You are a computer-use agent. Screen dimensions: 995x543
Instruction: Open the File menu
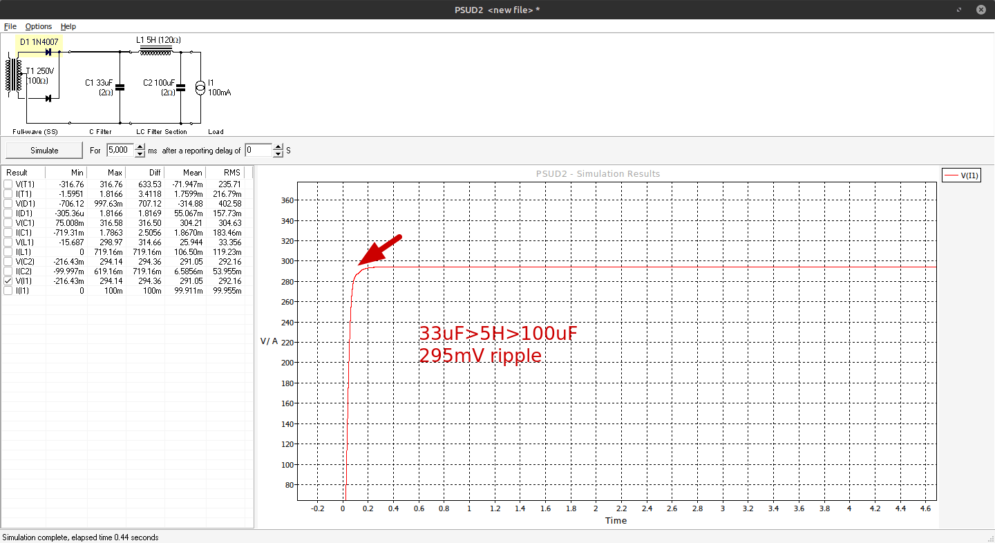coord(10,26)
